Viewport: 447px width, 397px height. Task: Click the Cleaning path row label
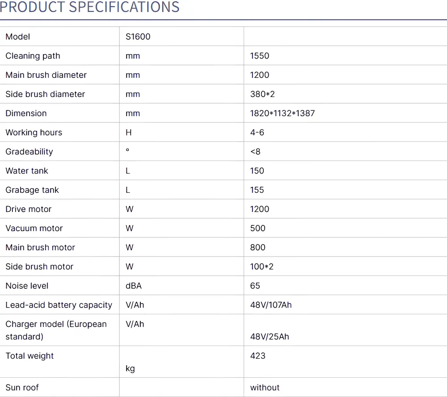33,56
